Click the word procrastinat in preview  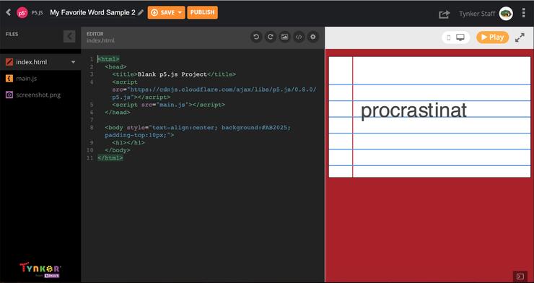(x=413, y=110)
